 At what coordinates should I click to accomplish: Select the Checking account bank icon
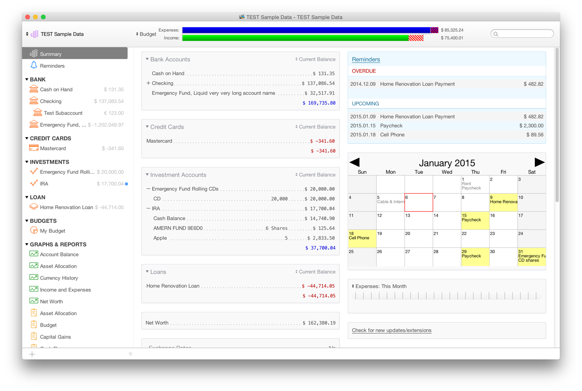(33, 101)
